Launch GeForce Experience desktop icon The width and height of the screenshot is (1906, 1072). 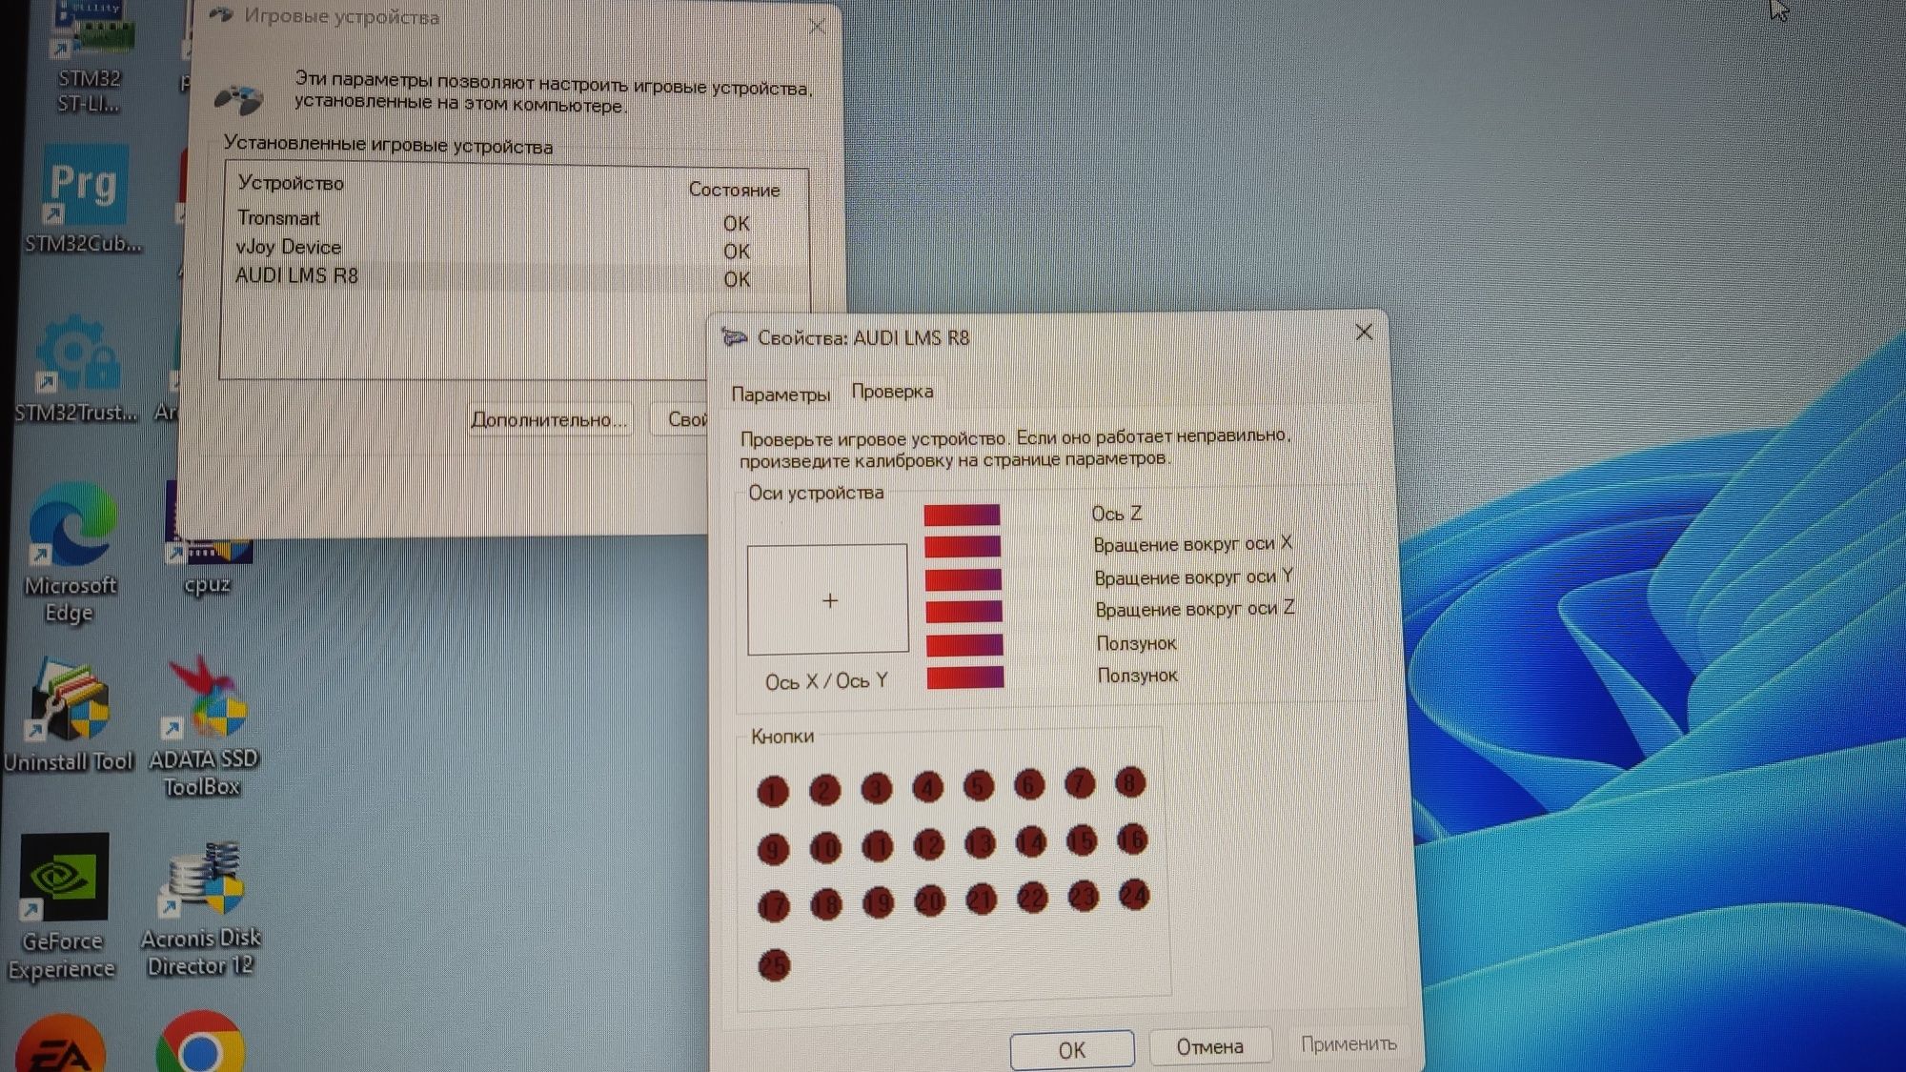pyautogui.click(x=63, y=905)
